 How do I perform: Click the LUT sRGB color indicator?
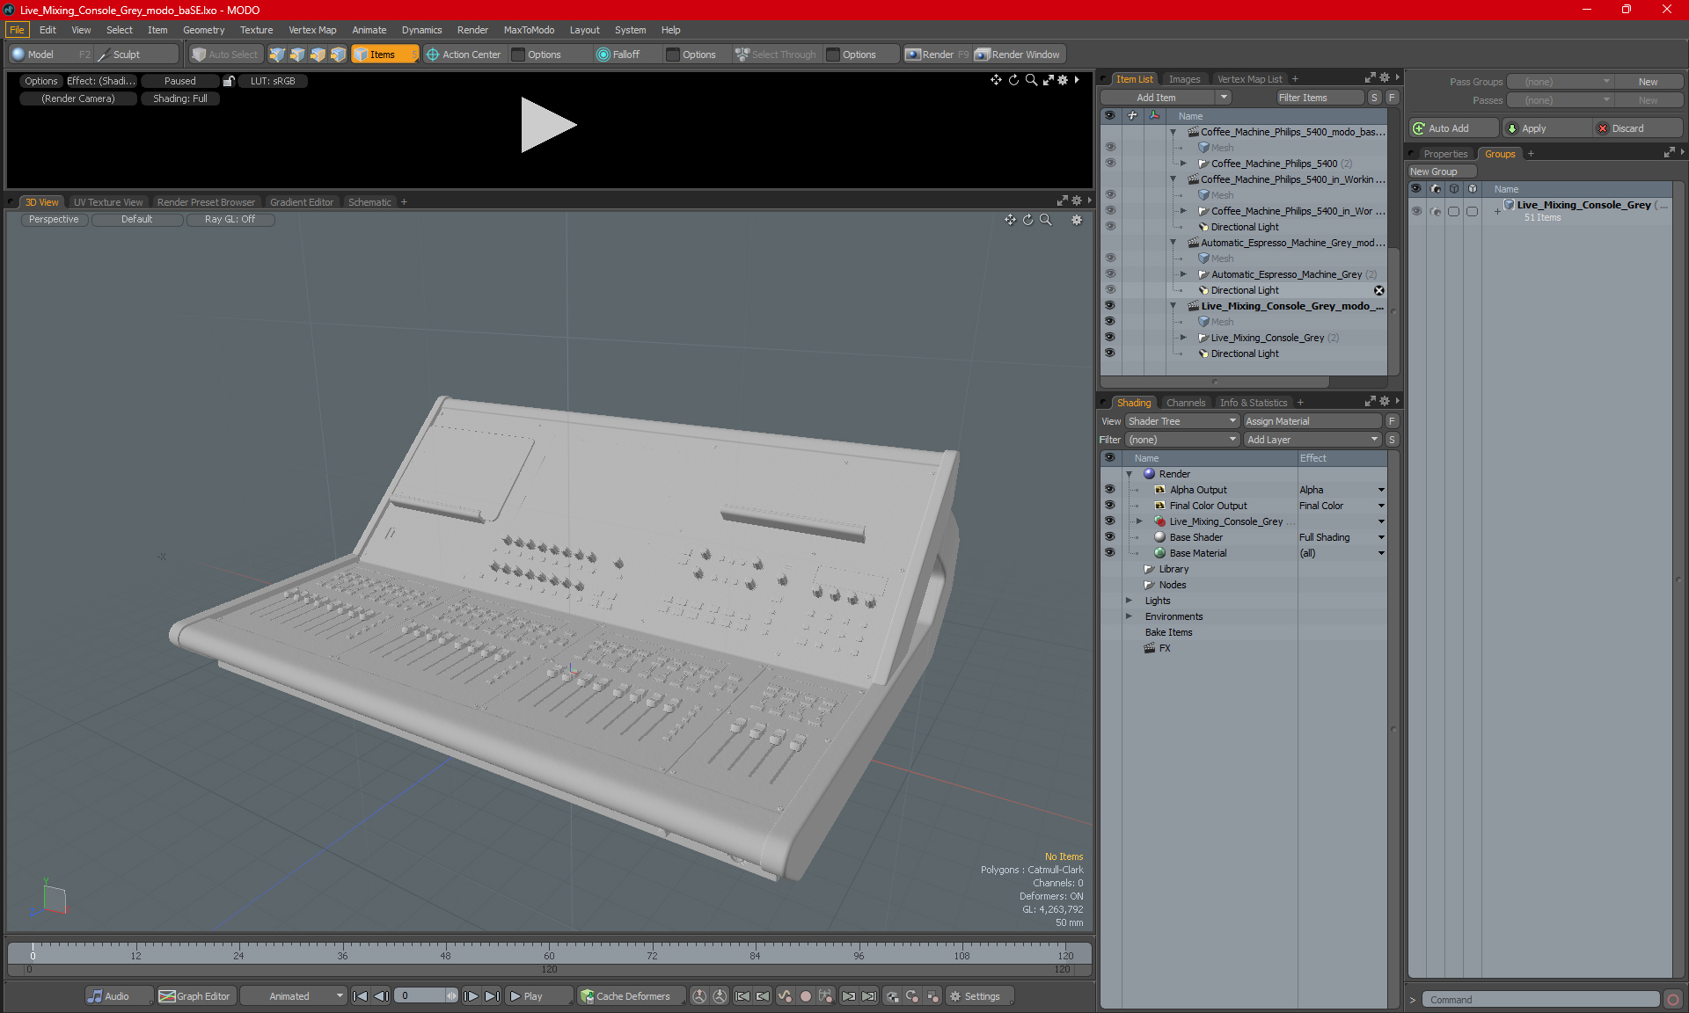270,81
